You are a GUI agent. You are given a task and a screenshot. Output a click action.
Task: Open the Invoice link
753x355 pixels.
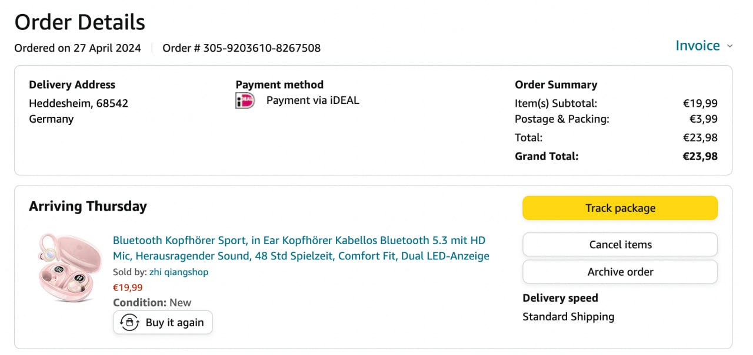(x=697, y=46)
